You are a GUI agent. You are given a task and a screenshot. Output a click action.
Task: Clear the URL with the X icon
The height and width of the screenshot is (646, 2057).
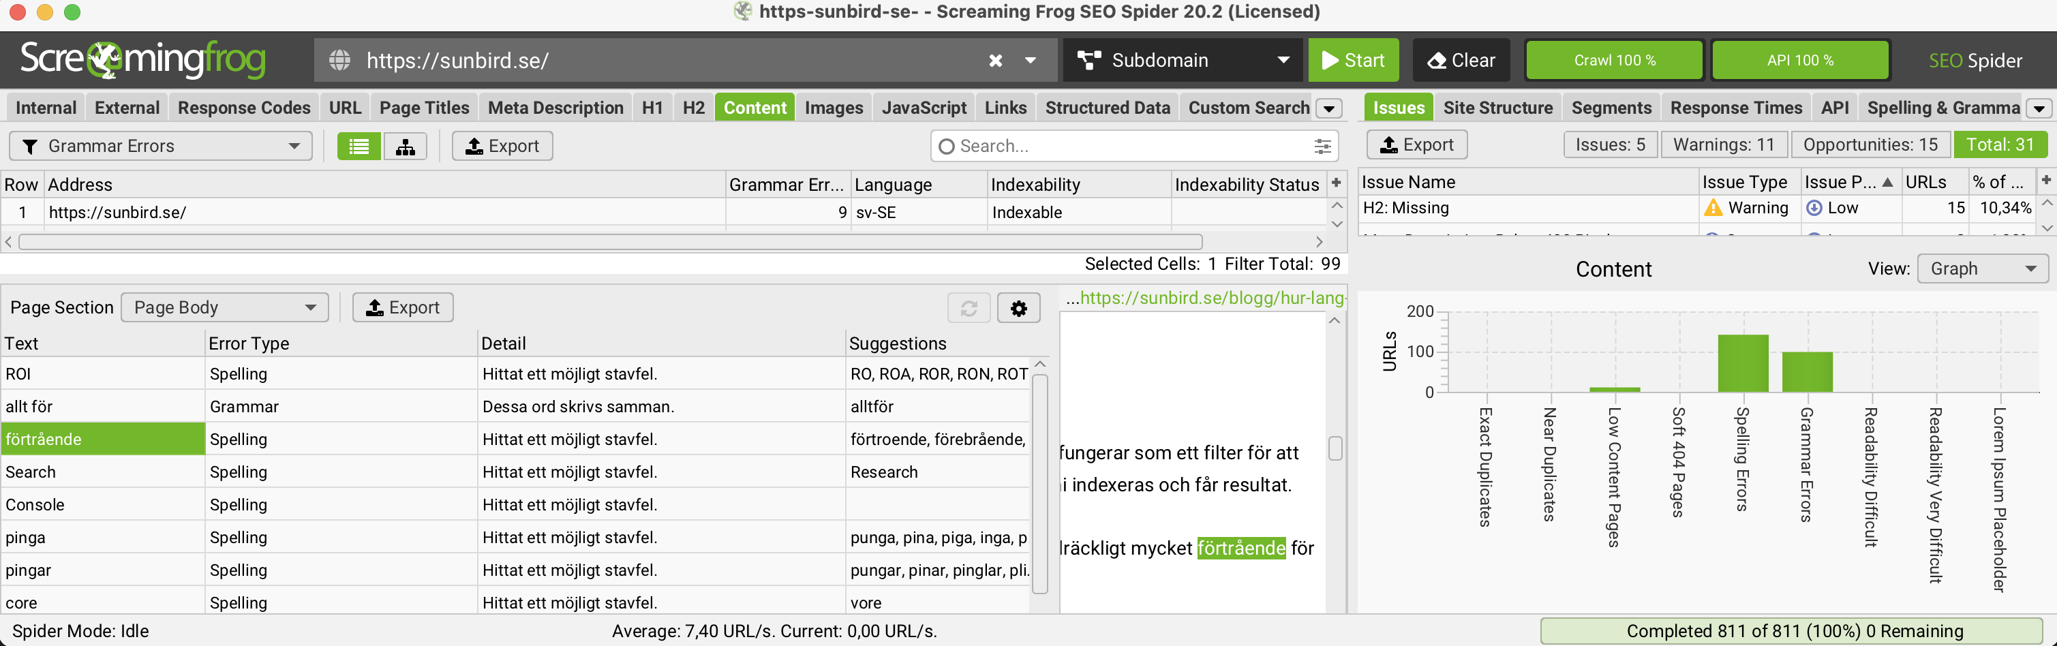click(x=995, y=61)
